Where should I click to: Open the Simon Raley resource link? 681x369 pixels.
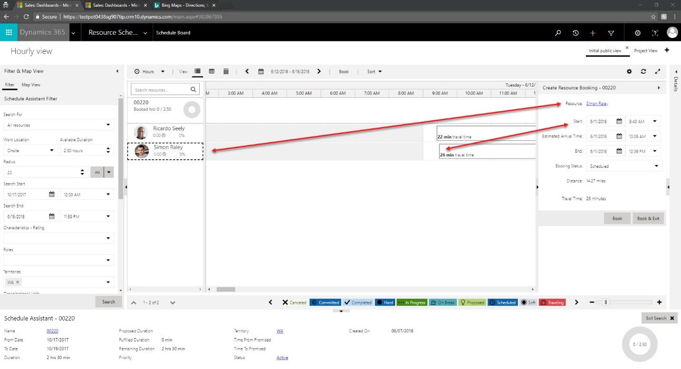(597, 104)
